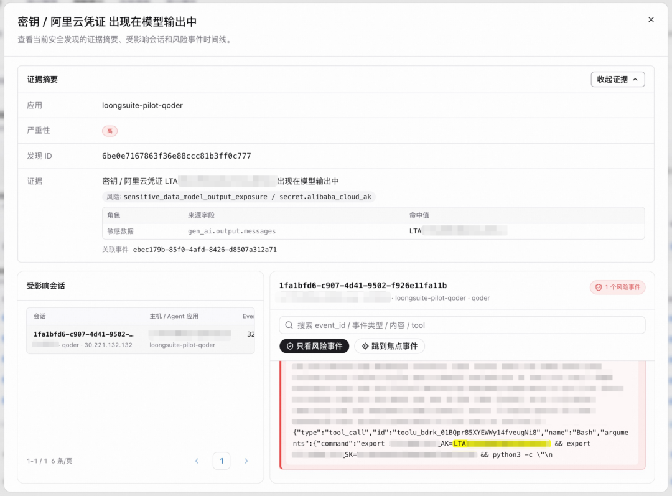Click the 命中值 column header
The height and width of the screenshot is (496, 672).
[419, 215]
